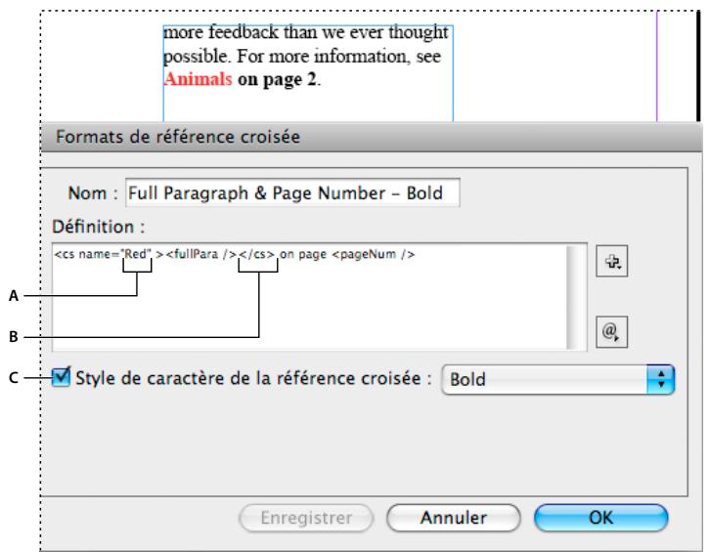
Task: Click the 'Formats de référence croisée' title bar
Action: (372, 137)
